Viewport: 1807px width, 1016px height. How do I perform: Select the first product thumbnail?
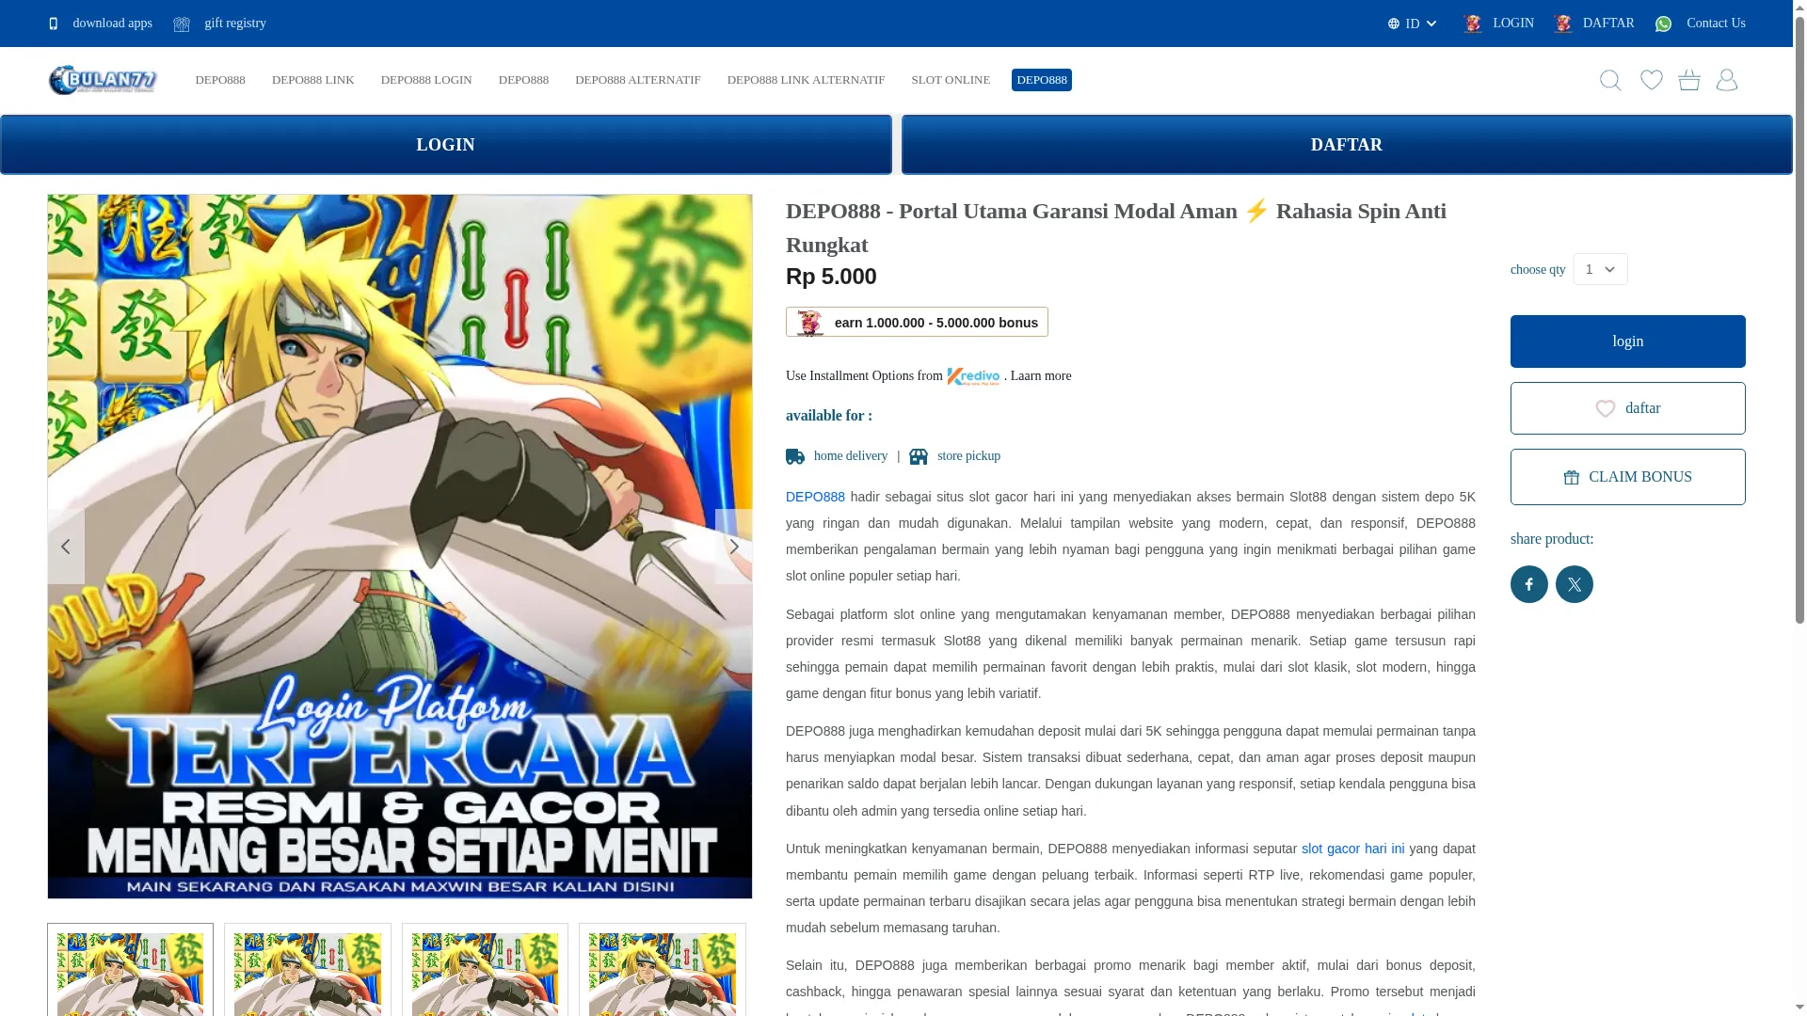click(130, 970)
